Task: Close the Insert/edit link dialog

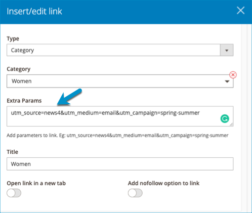Action: (x=240, y=11)
